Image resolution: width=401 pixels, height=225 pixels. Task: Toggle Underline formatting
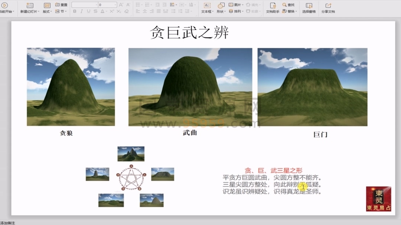pos(88,11)
